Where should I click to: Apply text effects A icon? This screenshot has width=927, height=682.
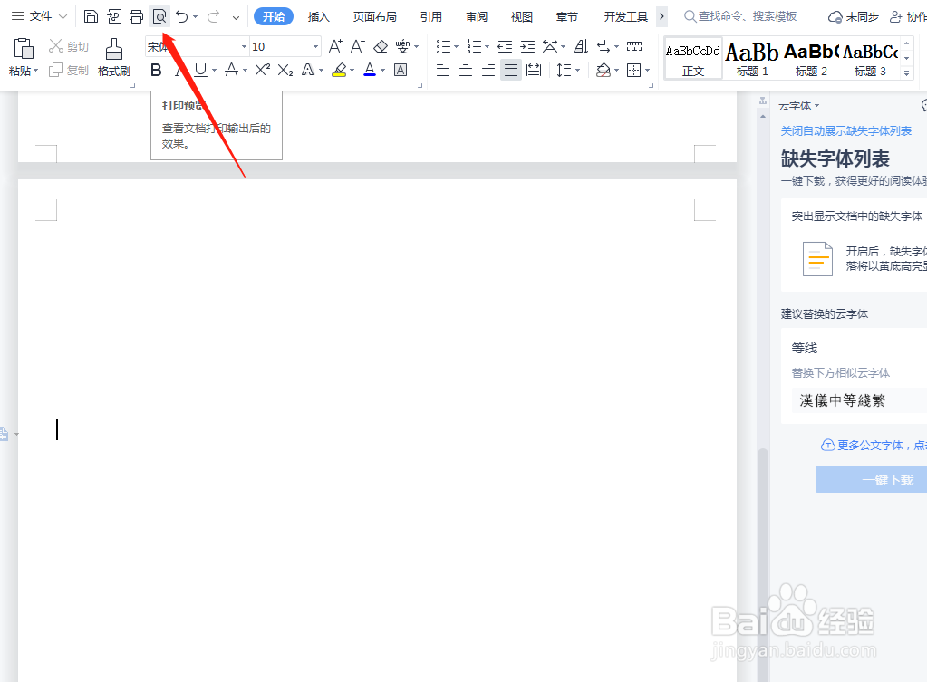(307, 71)
